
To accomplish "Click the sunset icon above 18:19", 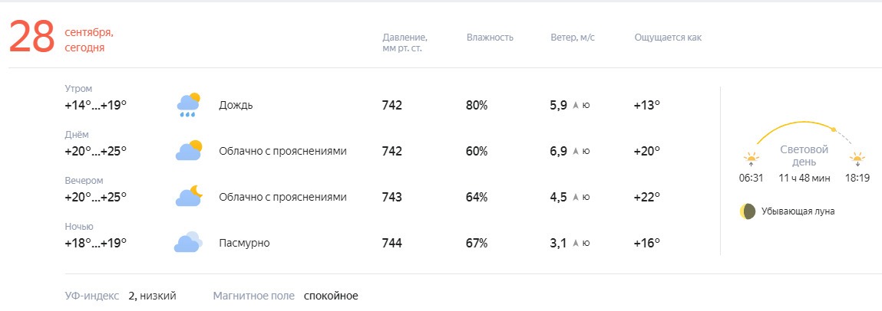I will [857, 159].
